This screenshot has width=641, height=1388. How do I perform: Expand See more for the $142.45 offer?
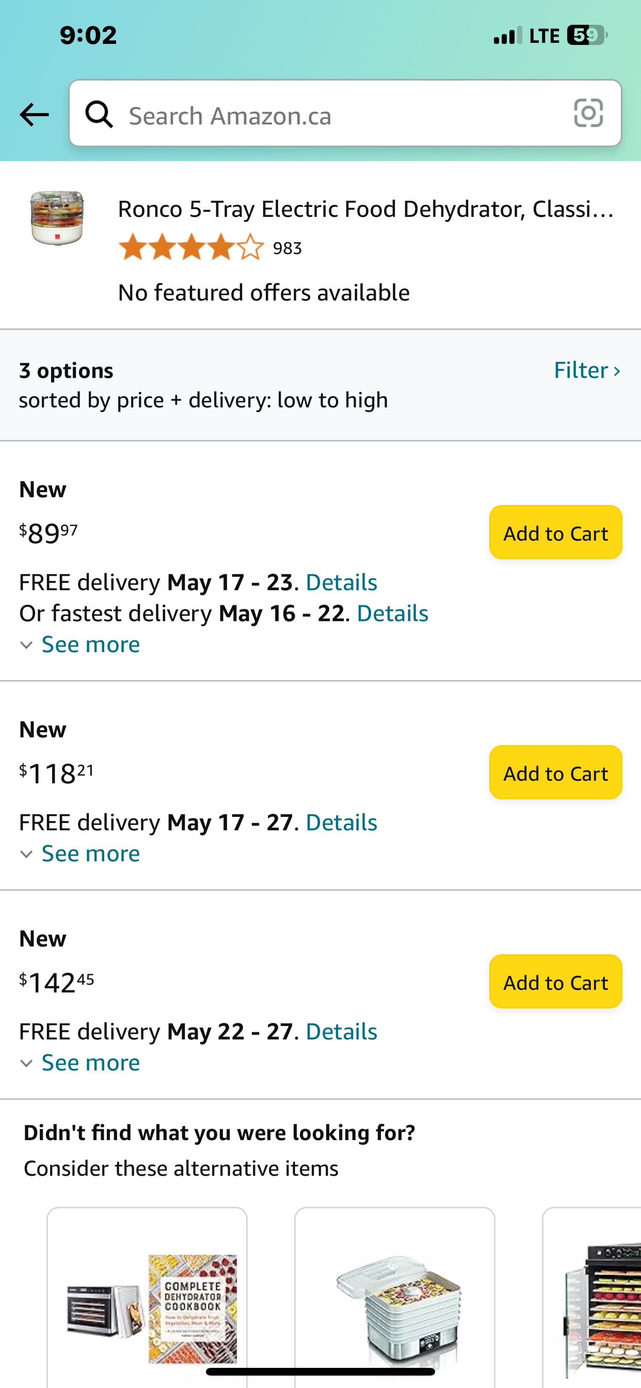tap(90, 1063)
